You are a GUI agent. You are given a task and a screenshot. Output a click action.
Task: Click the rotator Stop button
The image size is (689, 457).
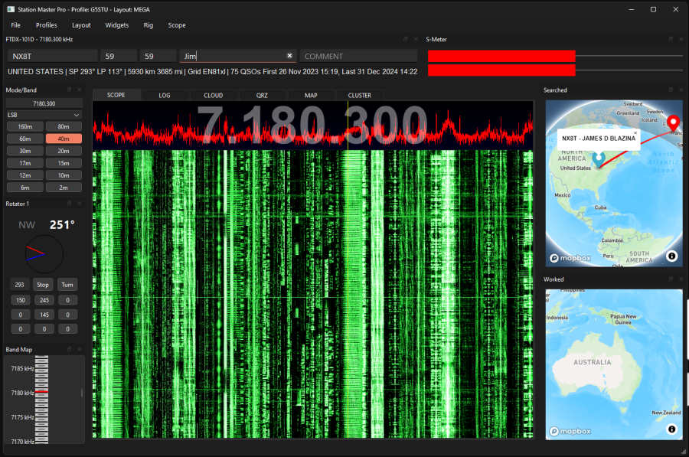coord(43,285)
